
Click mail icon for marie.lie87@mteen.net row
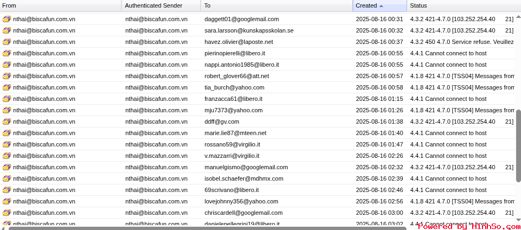click(x=7, y=133)
